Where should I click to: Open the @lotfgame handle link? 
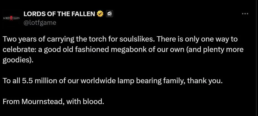[40, 23]
